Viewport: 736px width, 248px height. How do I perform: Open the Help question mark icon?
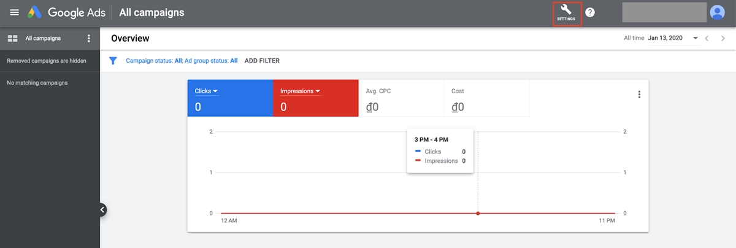(590, 12)
